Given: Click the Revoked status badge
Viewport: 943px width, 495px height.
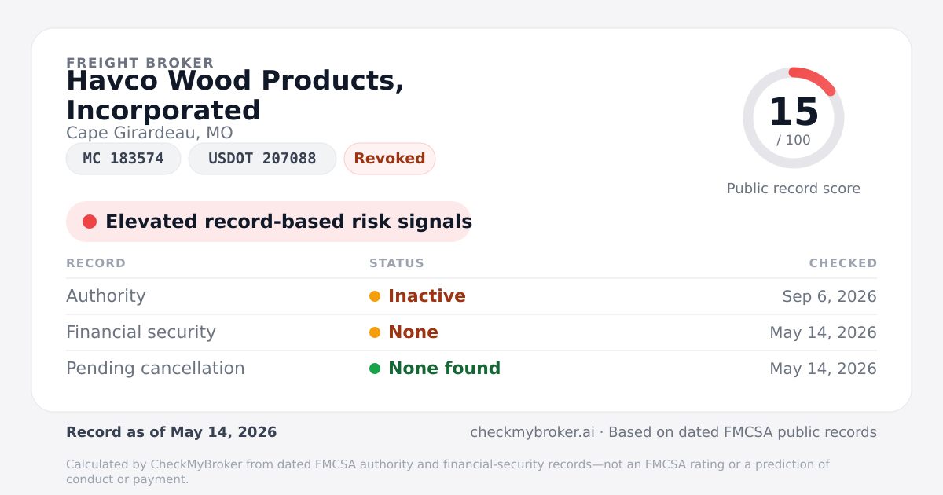Looking at the screenshot, I should click(390, 159).
